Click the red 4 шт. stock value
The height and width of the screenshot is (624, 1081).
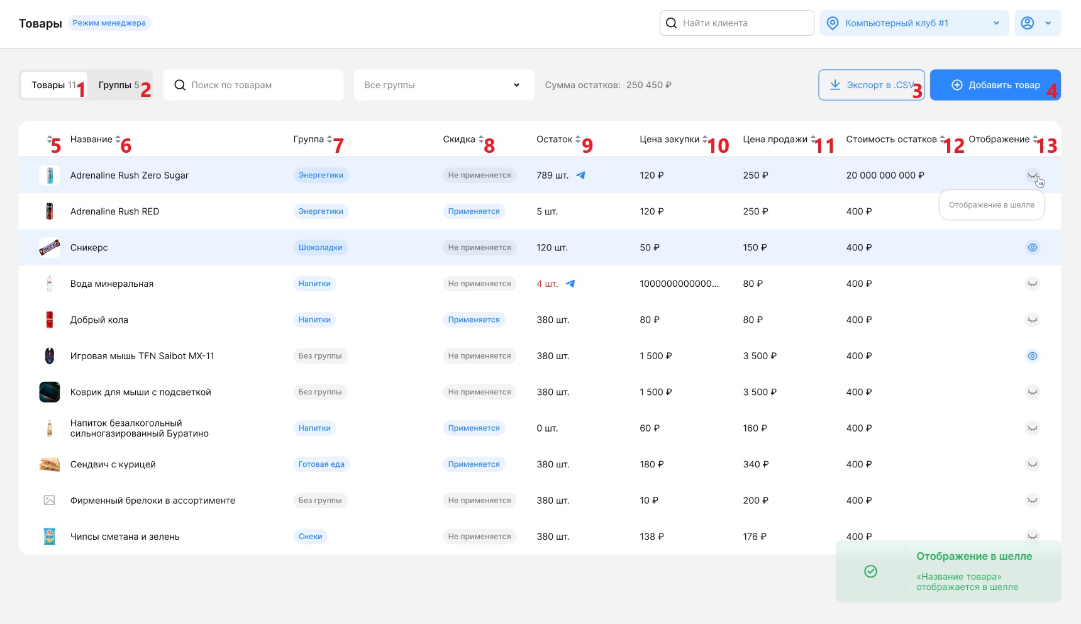(x=547, y=284)
